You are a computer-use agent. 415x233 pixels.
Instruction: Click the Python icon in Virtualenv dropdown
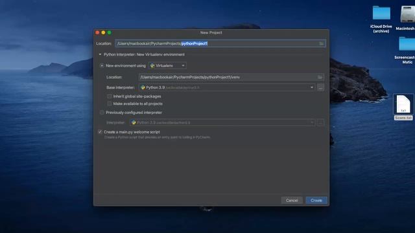pos(152,65)
